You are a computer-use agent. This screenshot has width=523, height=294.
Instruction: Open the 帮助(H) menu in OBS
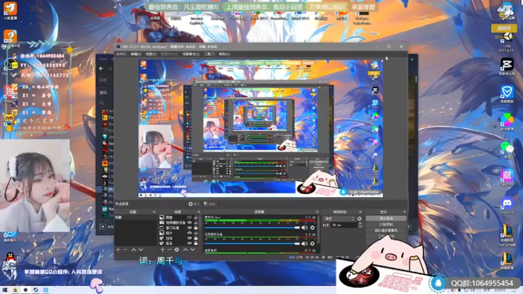point(224,54)
